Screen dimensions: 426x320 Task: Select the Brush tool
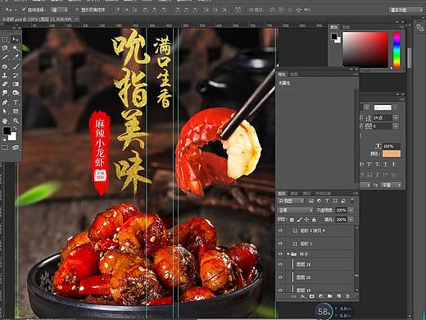(16, 66)
